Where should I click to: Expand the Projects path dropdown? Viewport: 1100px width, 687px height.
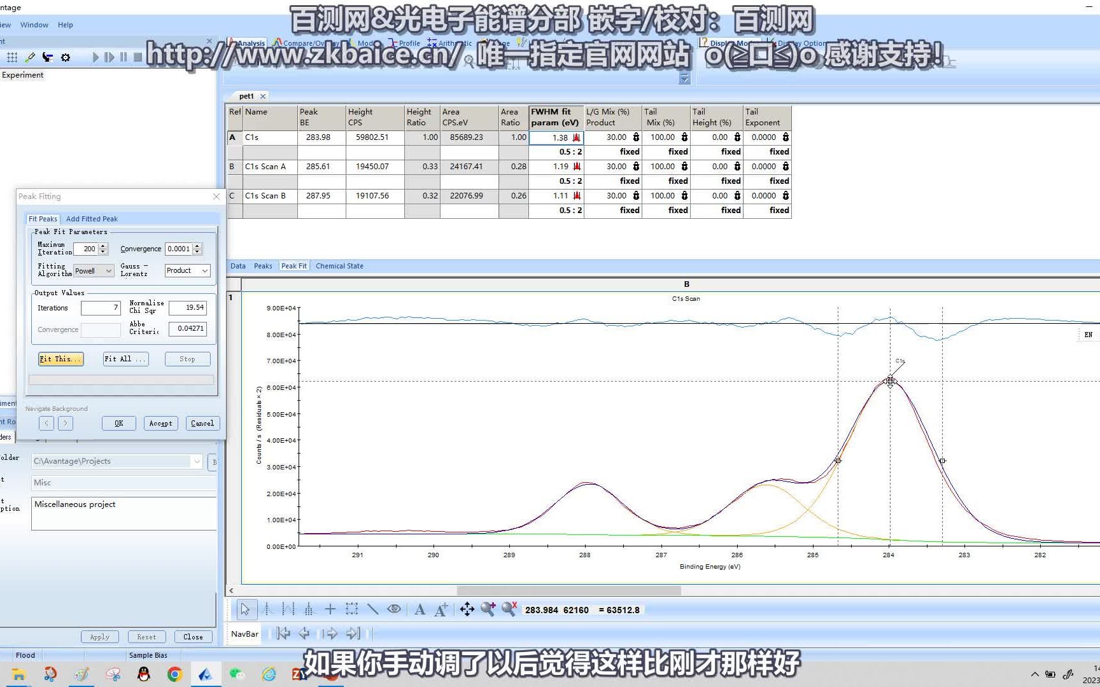coord(197,461)
